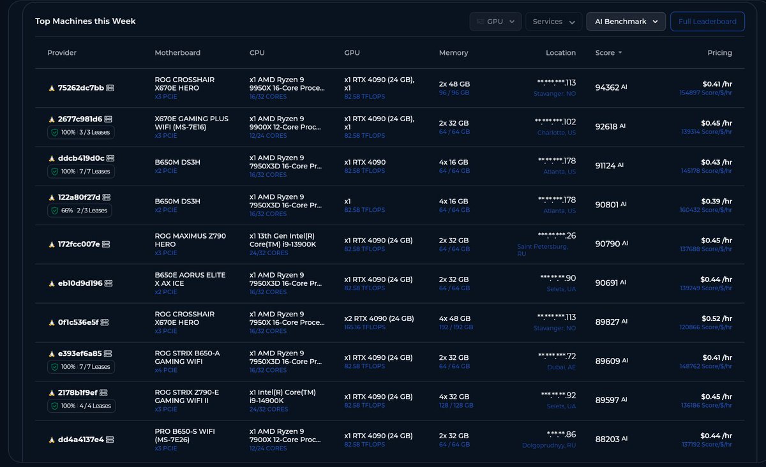
Task: Click the Linux penguin icon beside 172fcc007e
Action: tap(52, 244)
